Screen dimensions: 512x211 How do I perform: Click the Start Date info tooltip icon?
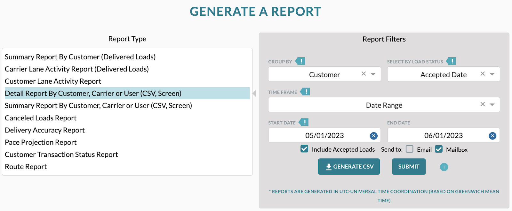coord(304,122)
